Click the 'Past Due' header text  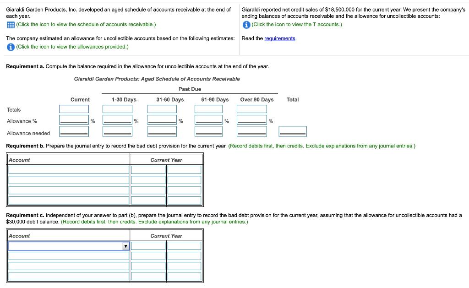click(x=190, y=89)
